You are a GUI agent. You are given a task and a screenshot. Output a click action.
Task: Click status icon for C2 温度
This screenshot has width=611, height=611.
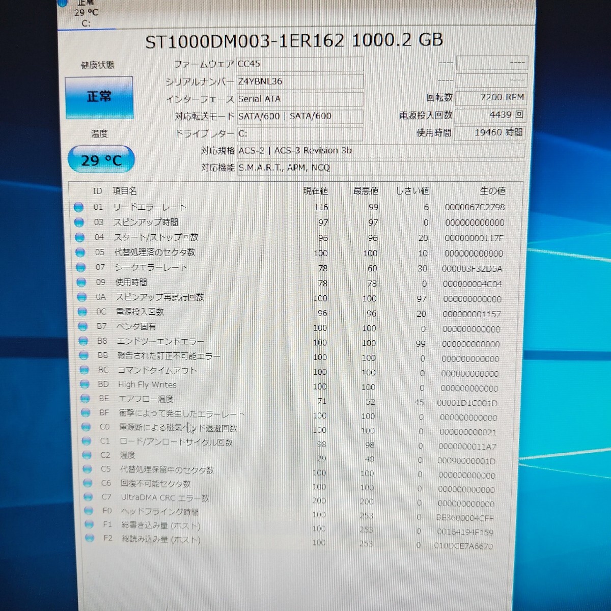pos(87,455)
